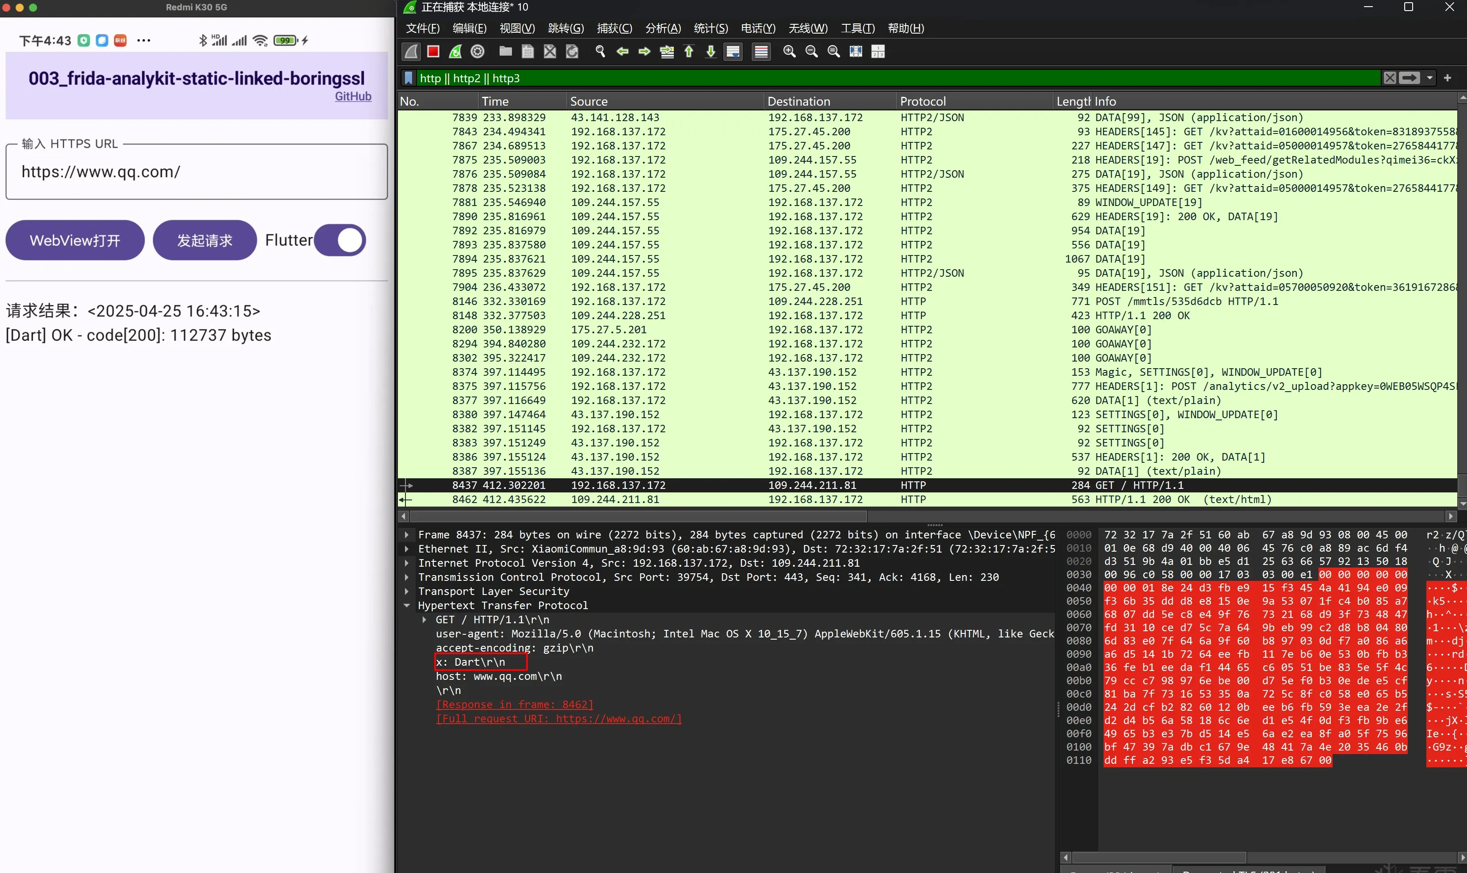Select the x: Dart header line
The height and width of the screenshot is (873, 1467).
coord(471,662)
